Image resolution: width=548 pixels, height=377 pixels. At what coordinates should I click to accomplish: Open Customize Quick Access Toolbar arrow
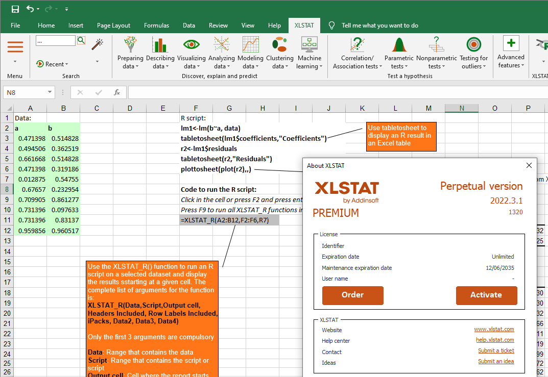pyautogui.click(x=66, y=9)
